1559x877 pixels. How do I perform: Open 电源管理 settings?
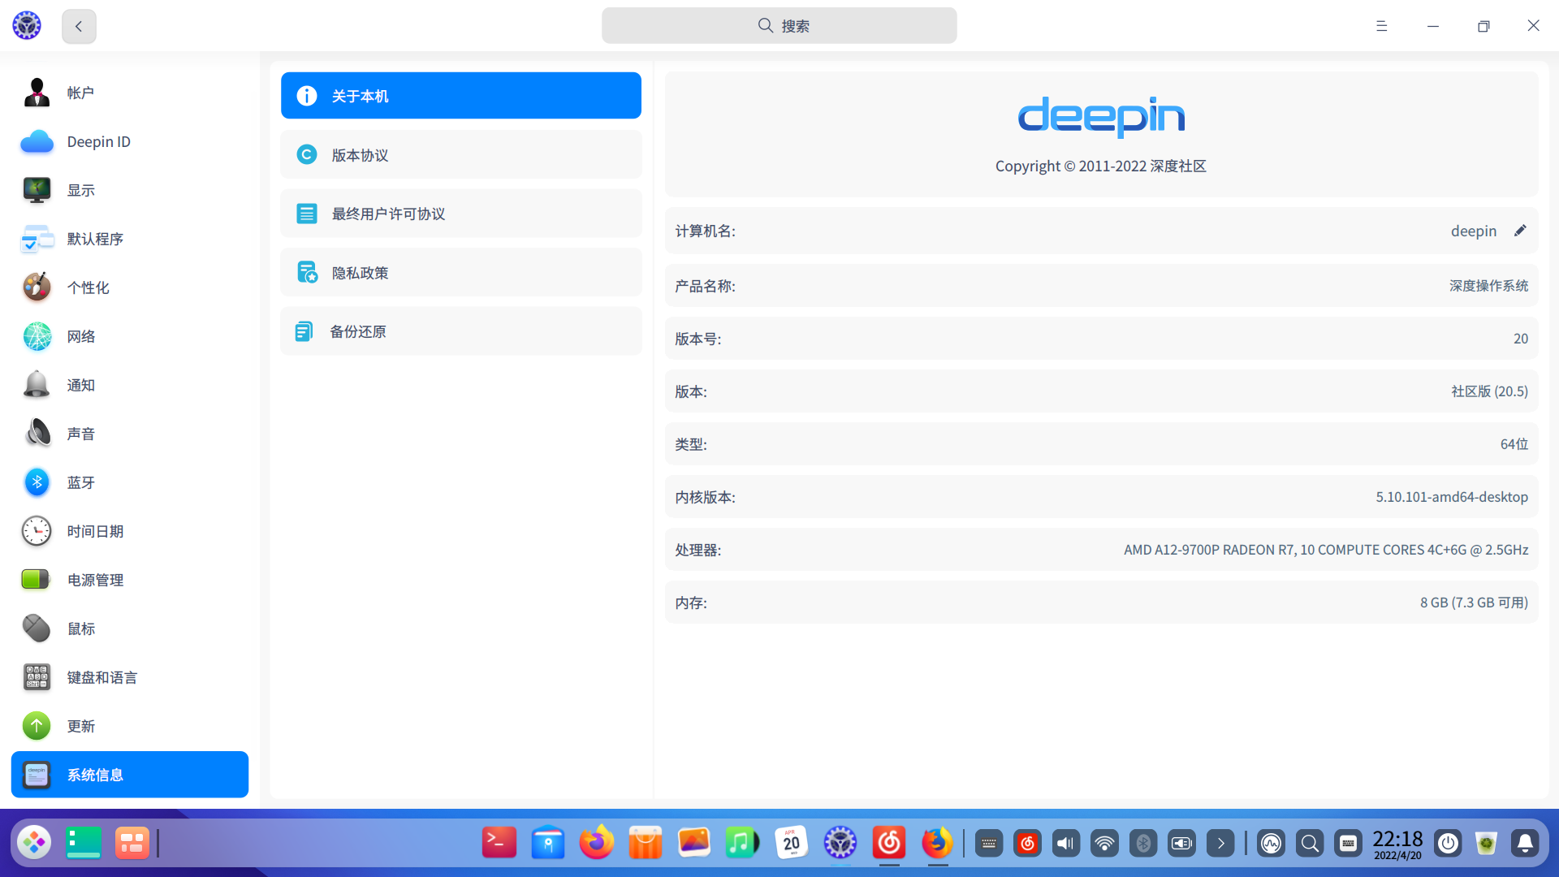point(95,580)
